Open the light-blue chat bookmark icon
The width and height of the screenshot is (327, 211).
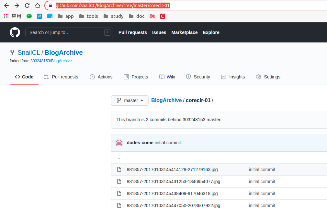click(x=50, y=16)
